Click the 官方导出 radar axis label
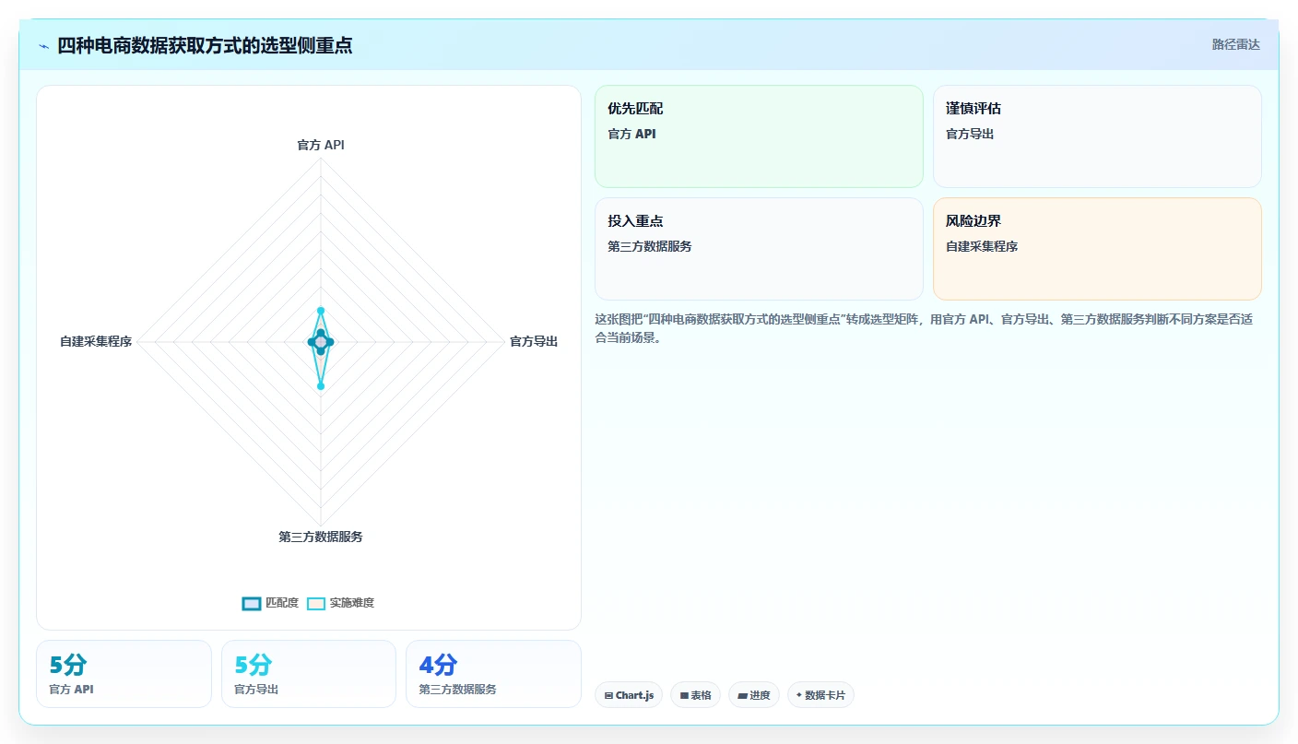The image size is (1298, 744). [x=534, y=341]
